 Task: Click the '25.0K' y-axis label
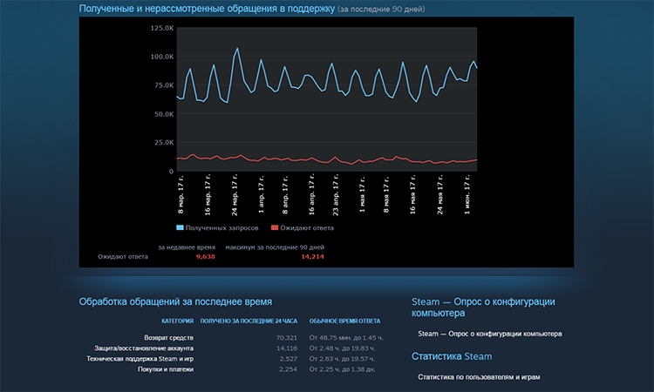coord(164,143)
